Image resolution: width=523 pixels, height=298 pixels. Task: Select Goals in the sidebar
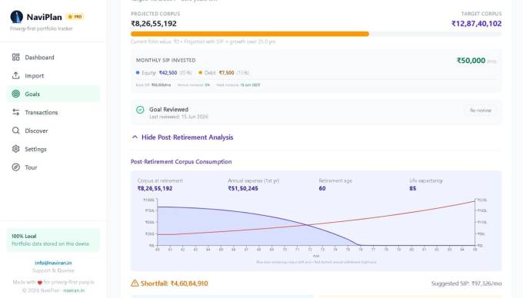pyautogui.click(x=53, y=94)
